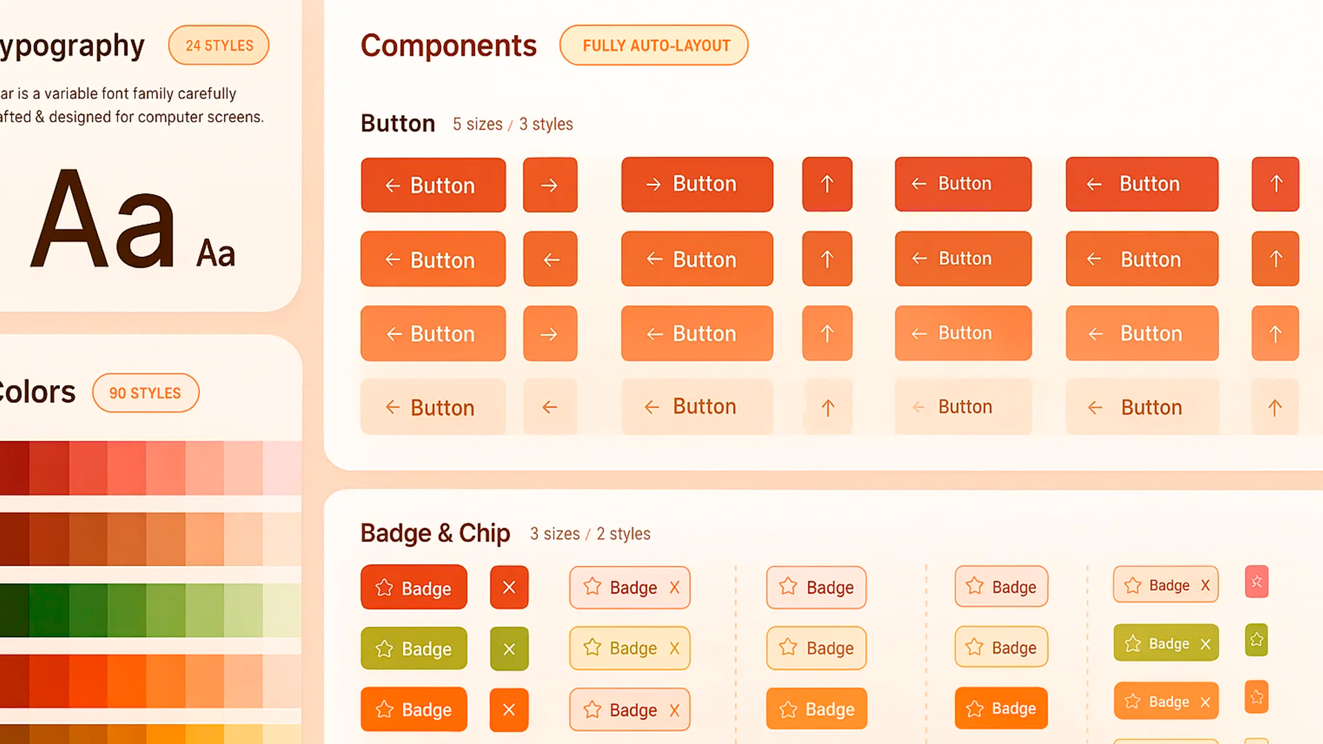Remove the small filled green Badge via X
The width and height of the screenshot is (1323, 744).
(1205, 644)
